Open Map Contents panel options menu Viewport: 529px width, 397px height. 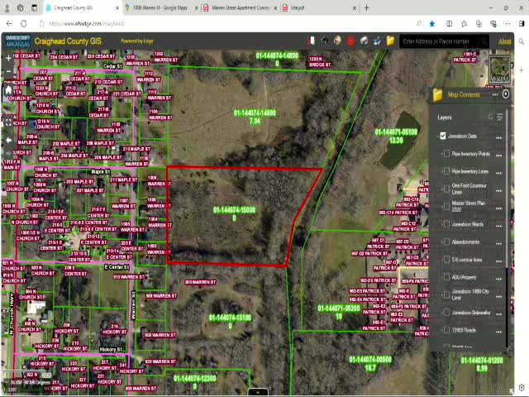click(x=495, y=94)
